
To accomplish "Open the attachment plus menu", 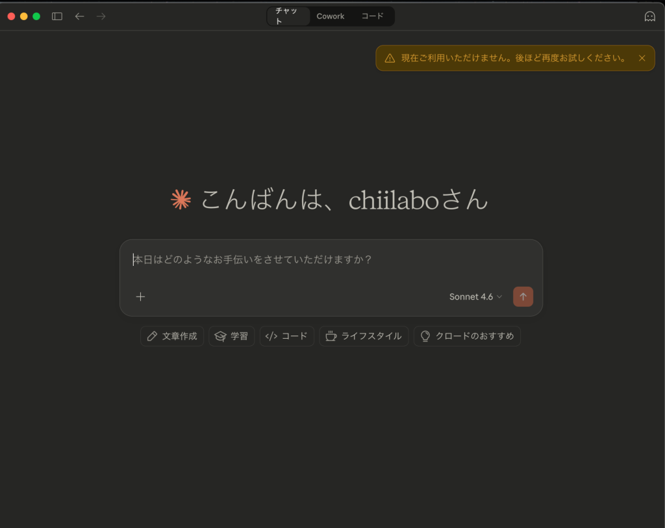I will pos(140,297).
